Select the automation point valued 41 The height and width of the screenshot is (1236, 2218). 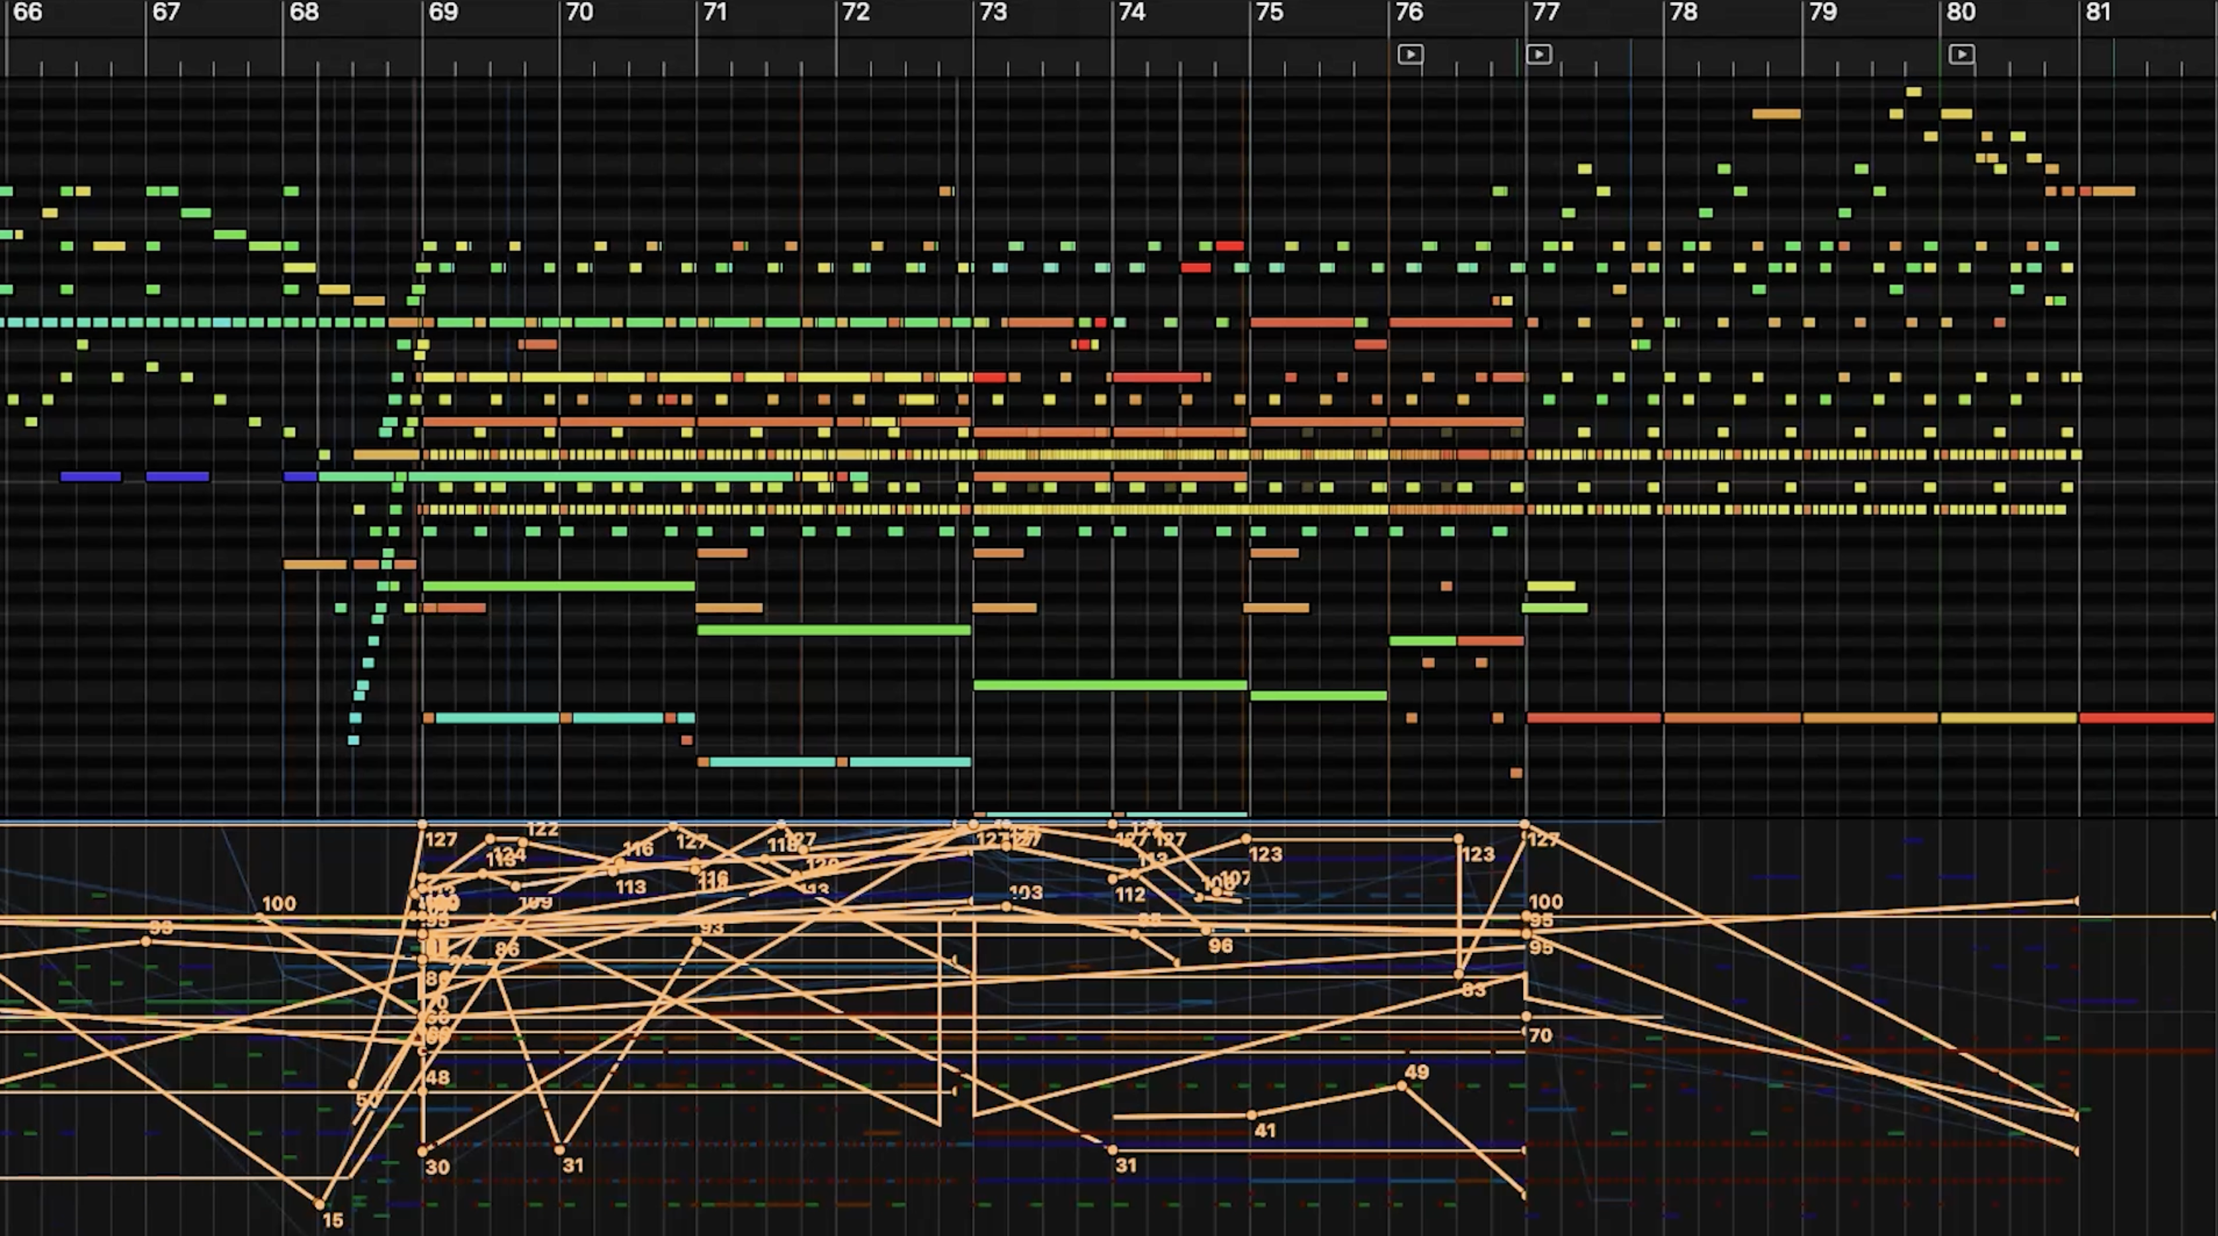(1251, 1114)
